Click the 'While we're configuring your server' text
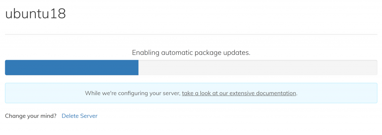The height and width of the screenshot is (135, 382). point(132,93)
